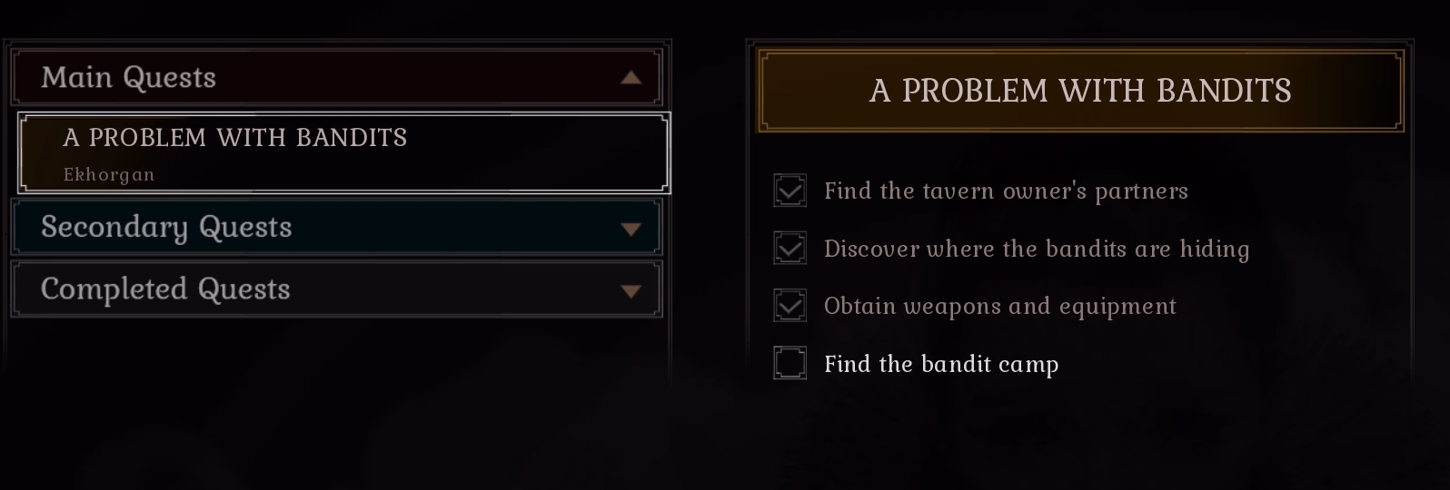
Task: Click the Main Quests category header
Action: (129, 78)
